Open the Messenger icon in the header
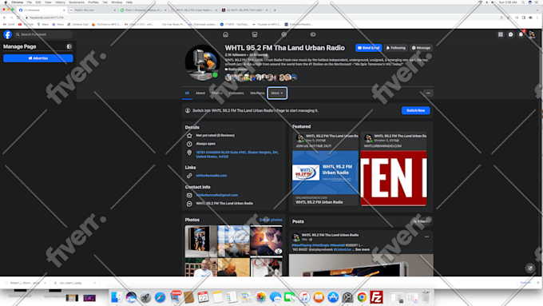543x306 pixels. [510, 34]
